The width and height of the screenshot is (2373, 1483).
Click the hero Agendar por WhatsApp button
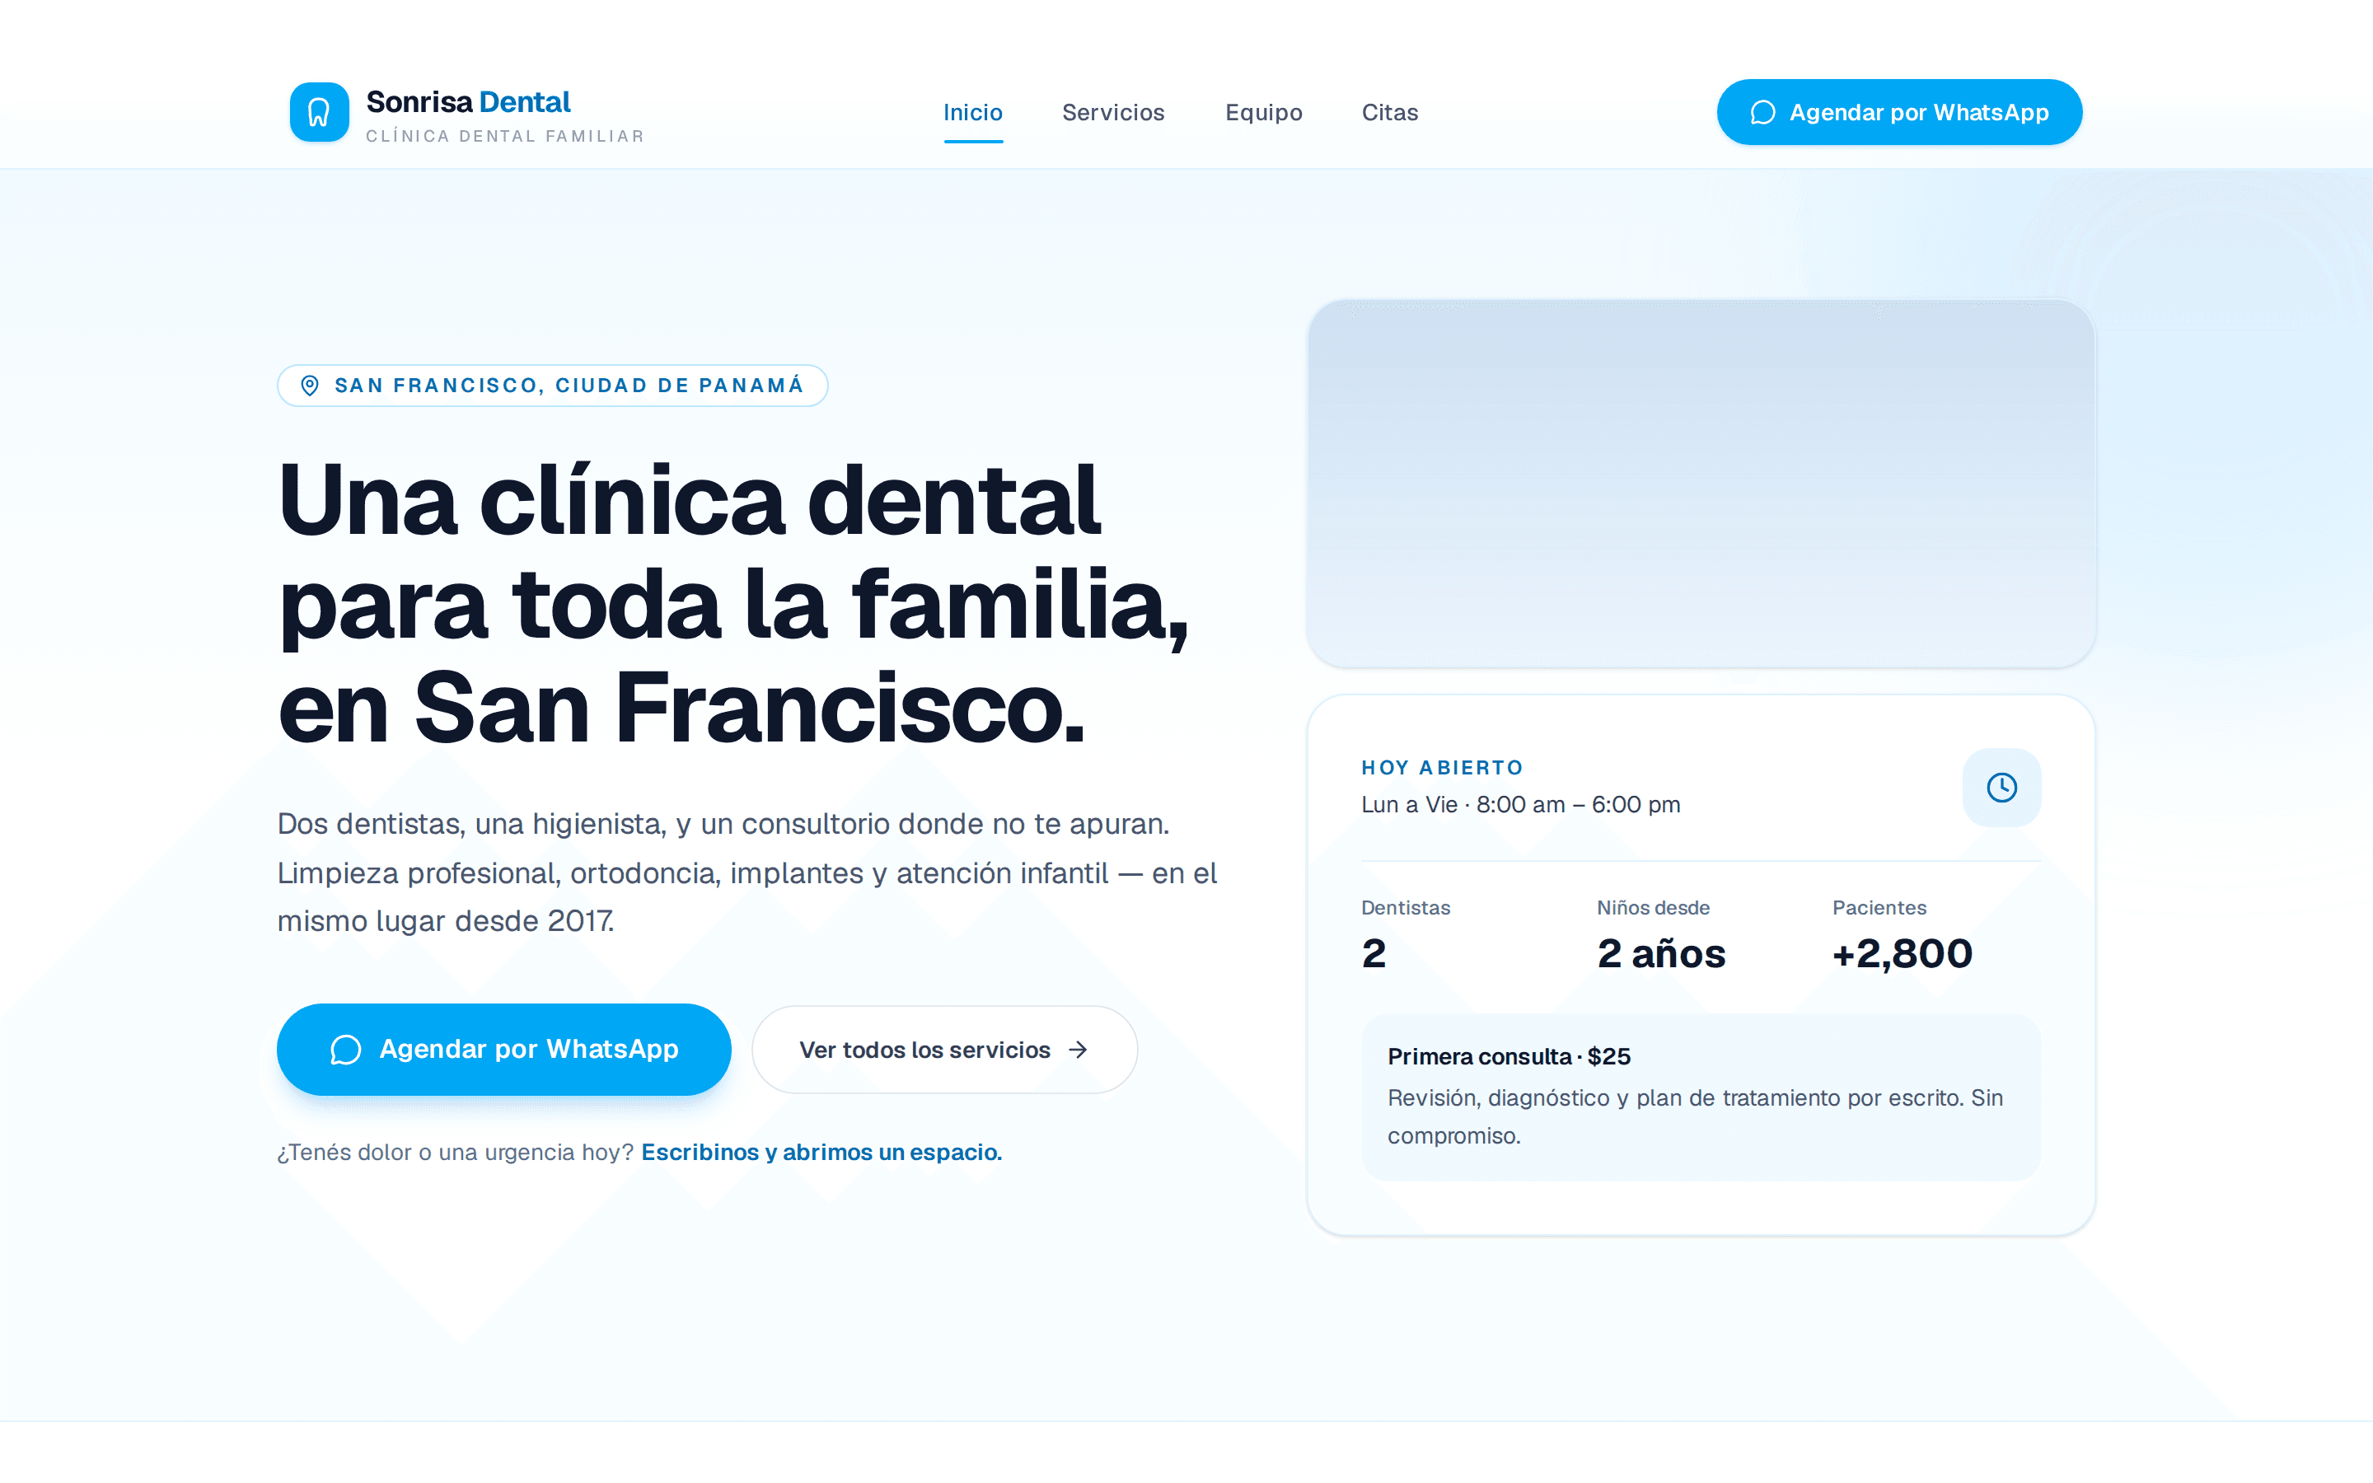click(x=503, y=1049)
